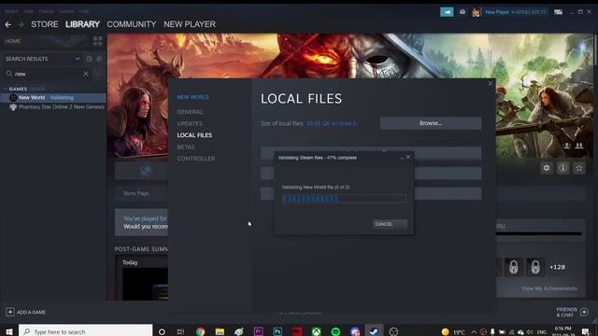Minimize the Validating Steam files dialog
Image resolution: width=598 pixels, height=336 pixels.
coord(402,158)
